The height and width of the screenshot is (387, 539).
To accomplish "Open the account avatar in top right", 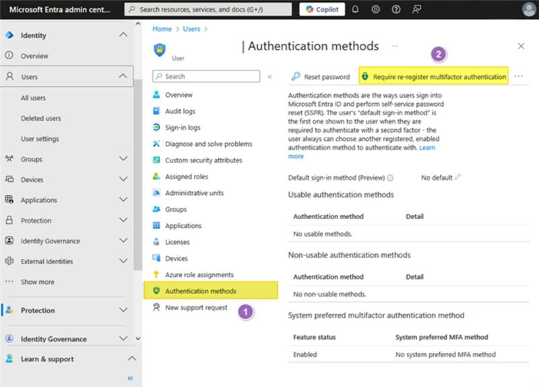I will pos(529,9).
